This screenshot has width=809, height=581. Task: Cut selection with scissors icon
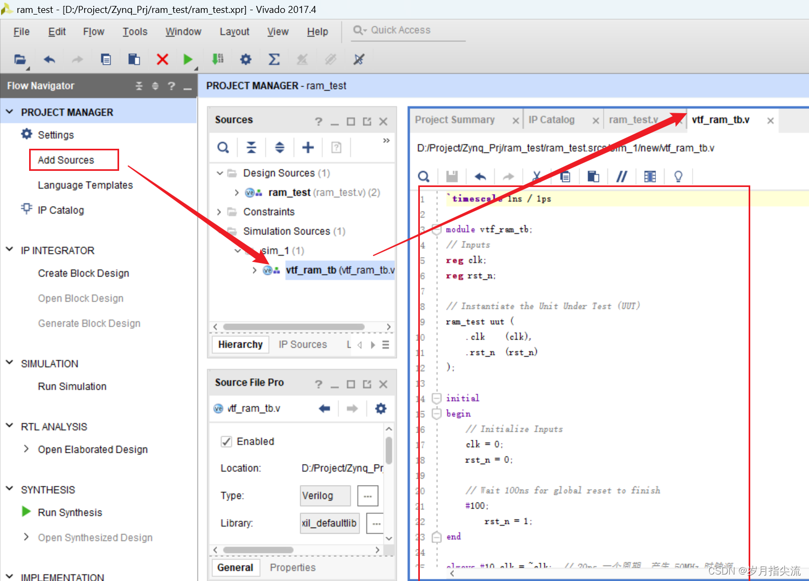[536, 176]
